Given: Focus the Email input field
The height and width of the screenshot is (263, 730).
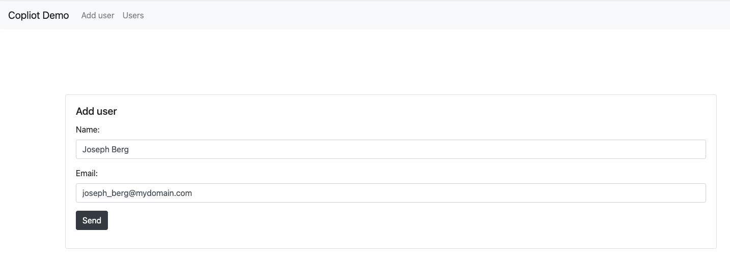Looking at the screenshot, I should [391, 193].
